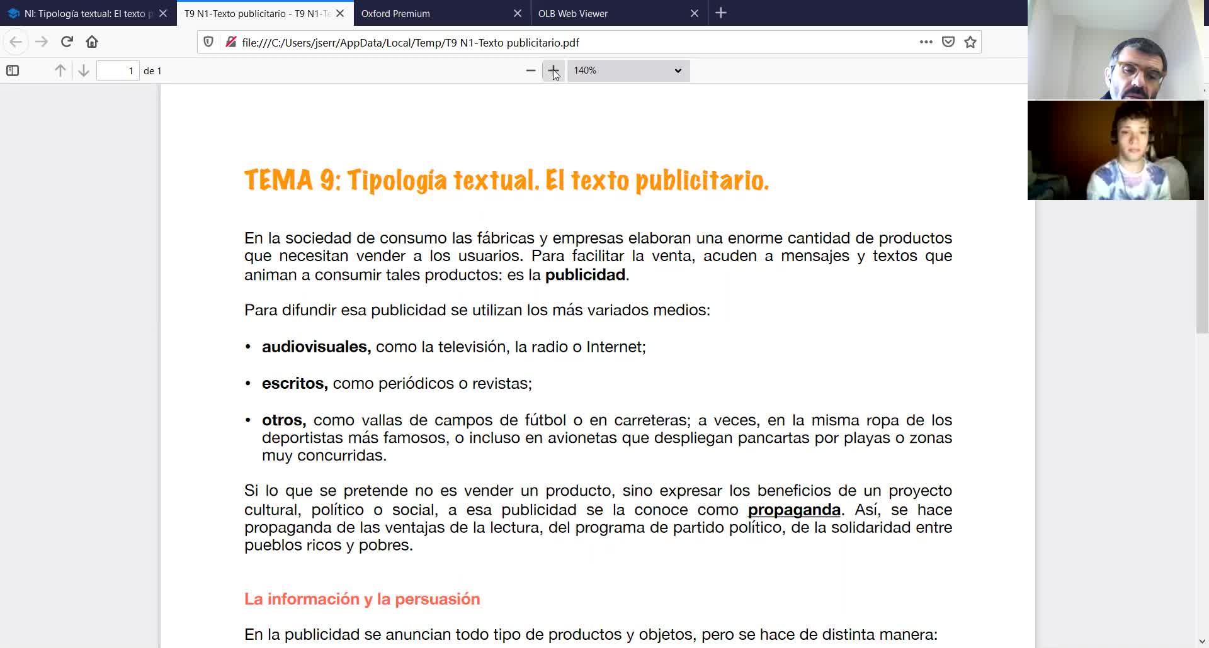Save page to Pocket
Image resolution: width=1209 pixels, height=648 pixels.
[x=948, y=42]
